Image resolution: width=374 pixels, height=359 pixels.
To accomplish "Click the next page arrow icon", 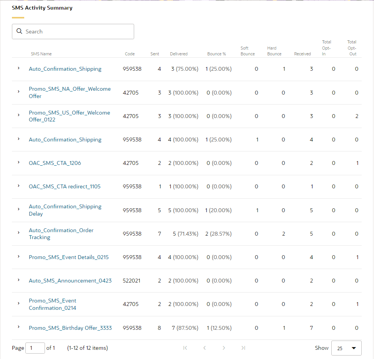I will pyautogui.click(x=224, y=347).
